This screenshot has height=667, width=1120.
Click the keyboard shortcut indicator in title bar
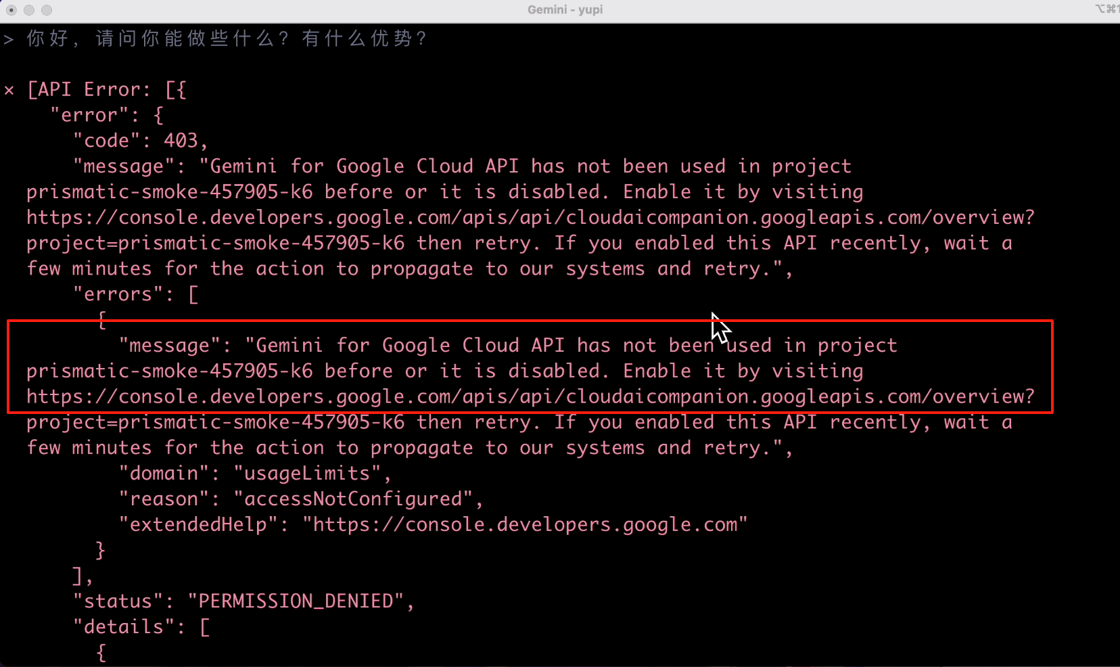1107,9
